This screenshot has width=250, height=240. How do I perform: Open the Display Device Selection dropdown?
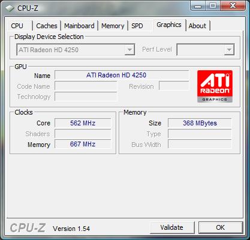129,50
